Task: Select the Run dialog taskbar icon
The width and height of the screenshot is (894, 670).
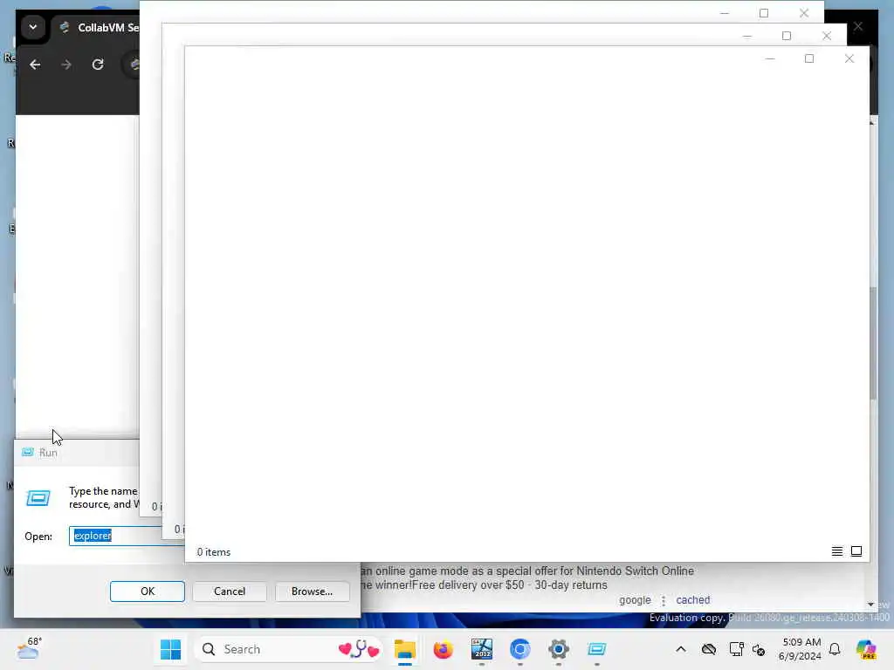Action: click(x=597, y=649)
